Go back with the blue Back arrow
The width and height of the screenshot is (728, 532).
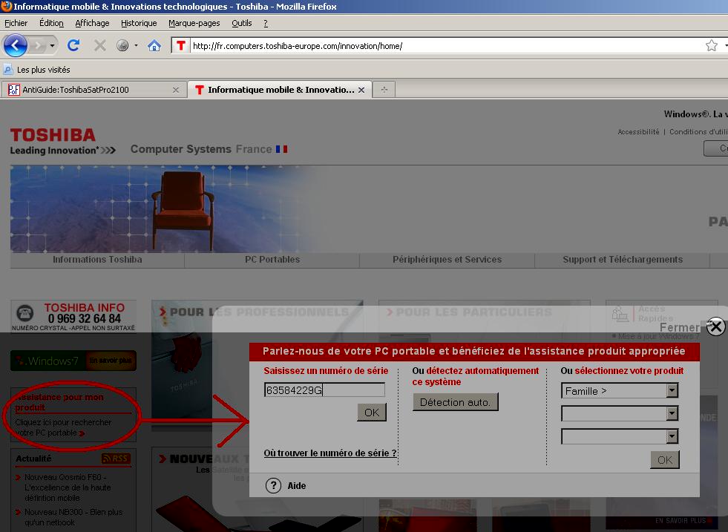tap(16, 45)
